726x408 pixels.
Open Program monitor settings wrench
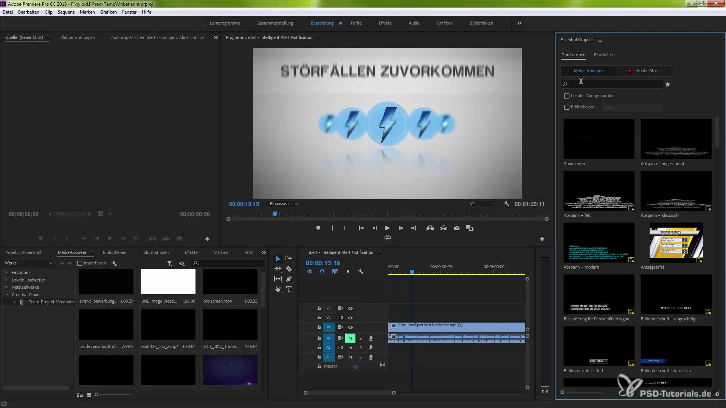click(507, 204)
